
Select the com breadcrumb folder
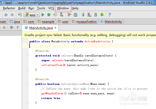click(29, 22)
